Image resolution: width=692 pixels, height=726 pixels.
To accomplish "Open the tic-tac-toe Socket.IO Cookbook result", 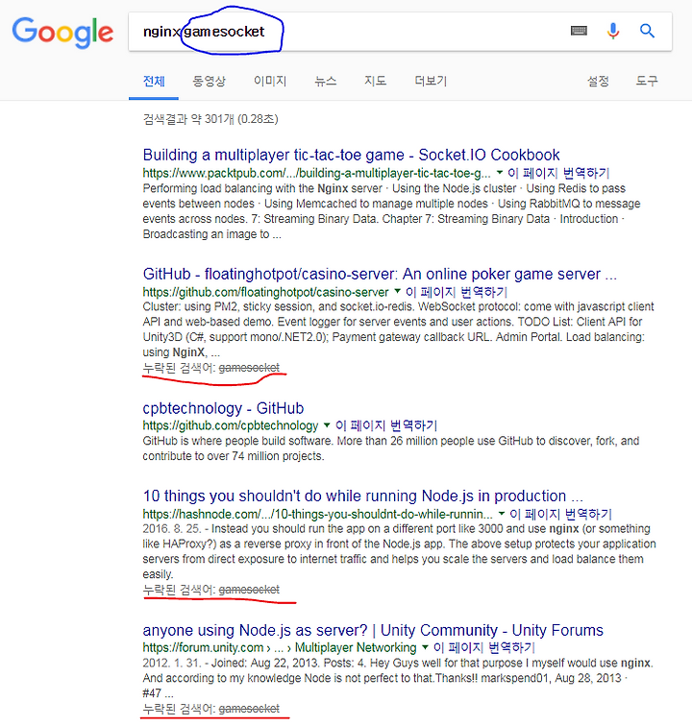I will click(352, 155).
